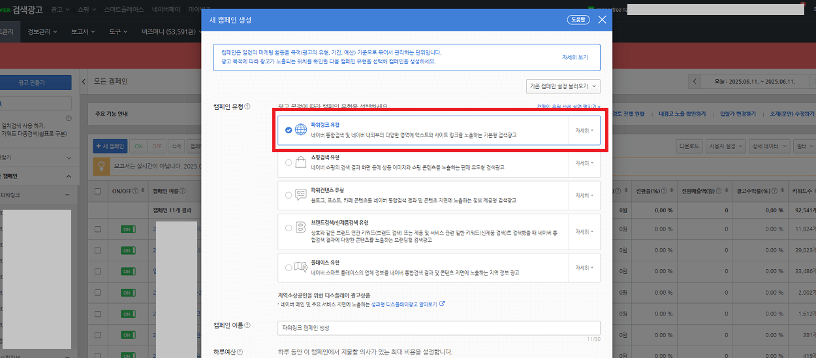Click the OFF button in campaign toolbar
The image size is (816, 358).
point(156,146)
